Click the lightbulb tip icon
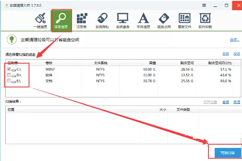 point(12,40)
